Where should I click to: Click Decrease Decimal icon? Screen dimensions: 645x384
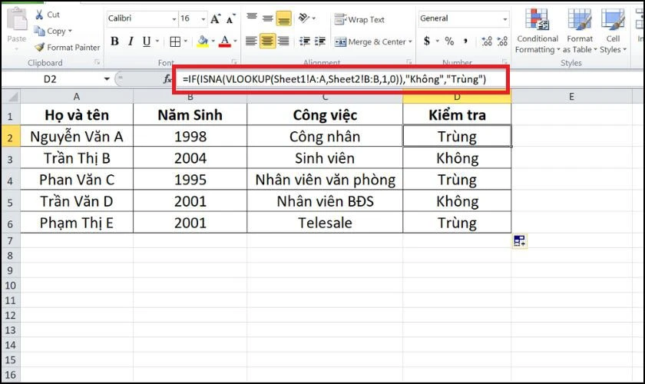(x=502, y=41)
